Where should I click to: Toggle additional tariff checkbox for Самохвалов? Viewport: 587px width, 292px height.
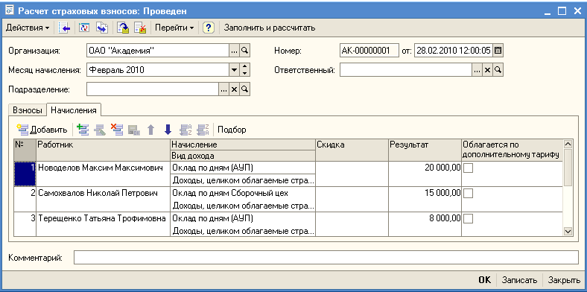(x=469, y=194)
